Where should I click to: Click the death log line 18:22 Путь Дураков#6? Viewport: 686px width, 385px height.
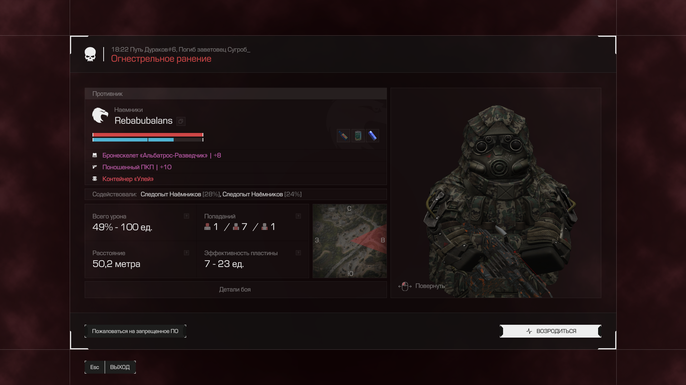[x=180, y=50]
